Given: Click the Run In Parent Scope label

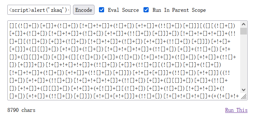Looking at the screenshot, I should 179,10.
